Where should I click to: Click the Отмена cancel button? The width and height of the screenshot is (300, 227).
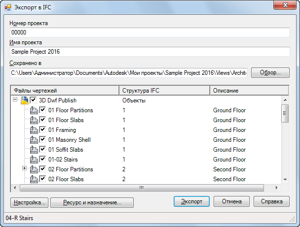pos(231,201)
